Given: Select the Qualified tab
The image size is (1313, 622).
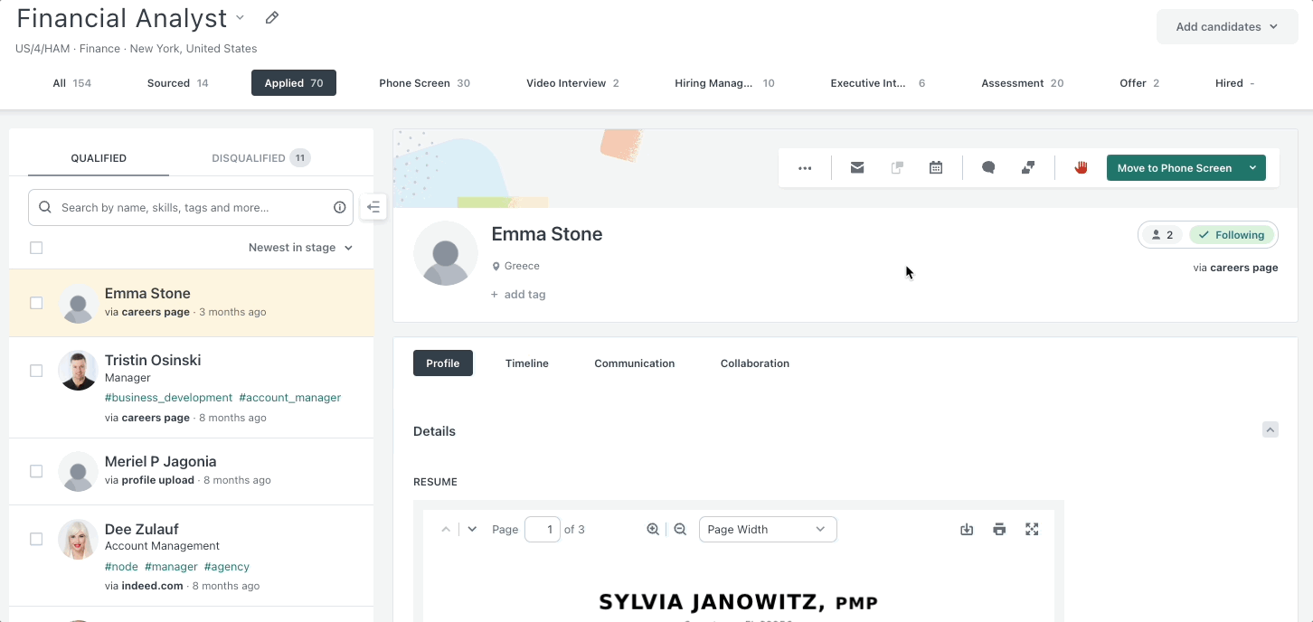Looking at the screenshot, I should click(x=99, y=158).
